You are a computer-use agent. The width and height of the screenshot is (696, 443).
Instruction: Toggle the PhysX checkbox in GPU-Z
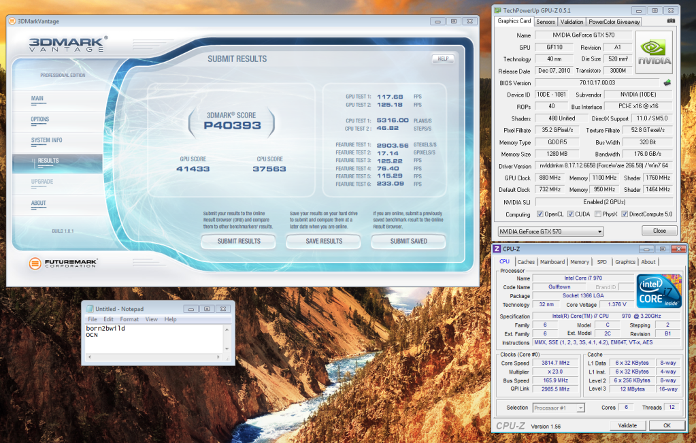click(x=598, y=214)
